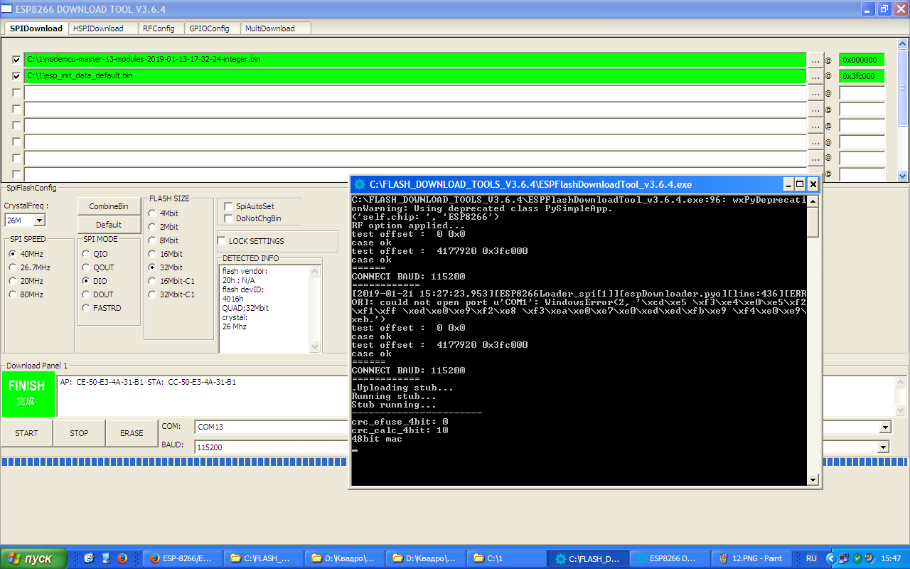
Task: Click the ERASE button
Action: tap(132, 433)
